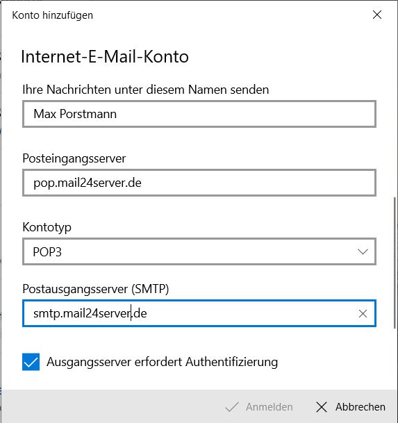The height and width of the screenshot is (423, 398).
Task: Toggle Ausgangsserver erfordert Authentifizierung checkbox
Action: (x=31, y=362)
